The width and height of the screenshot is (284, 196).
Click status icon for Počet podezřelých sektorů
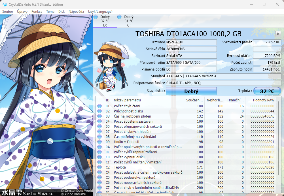[x=99, y=177]
